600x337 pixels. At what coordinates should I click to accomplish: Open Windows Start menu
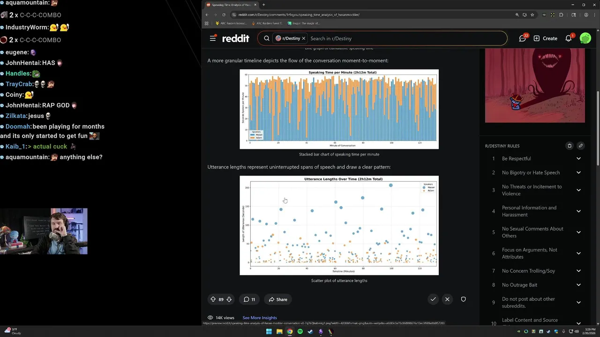[269, 331]
